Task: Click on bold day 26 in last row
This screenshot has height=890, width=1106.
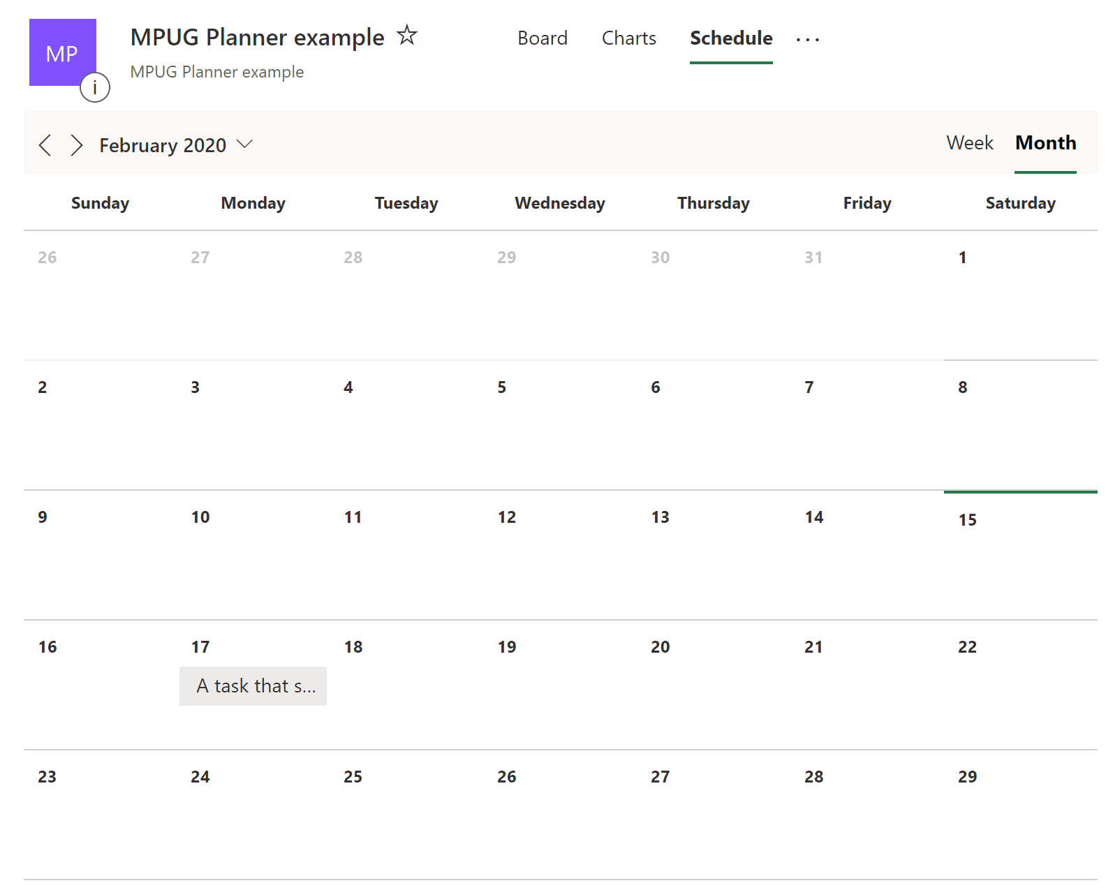Action: pyautogui.click(x=507, y=777)
